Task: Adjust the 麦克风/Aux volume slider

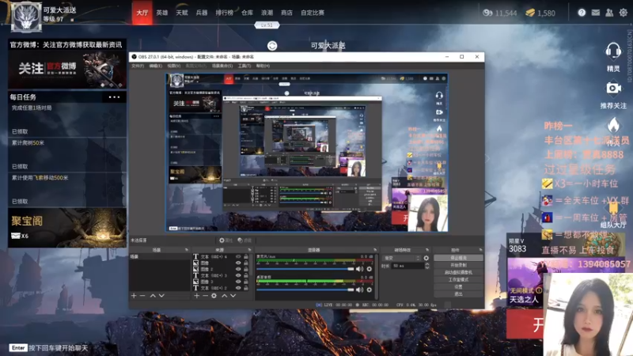Action: pos(305,269)
